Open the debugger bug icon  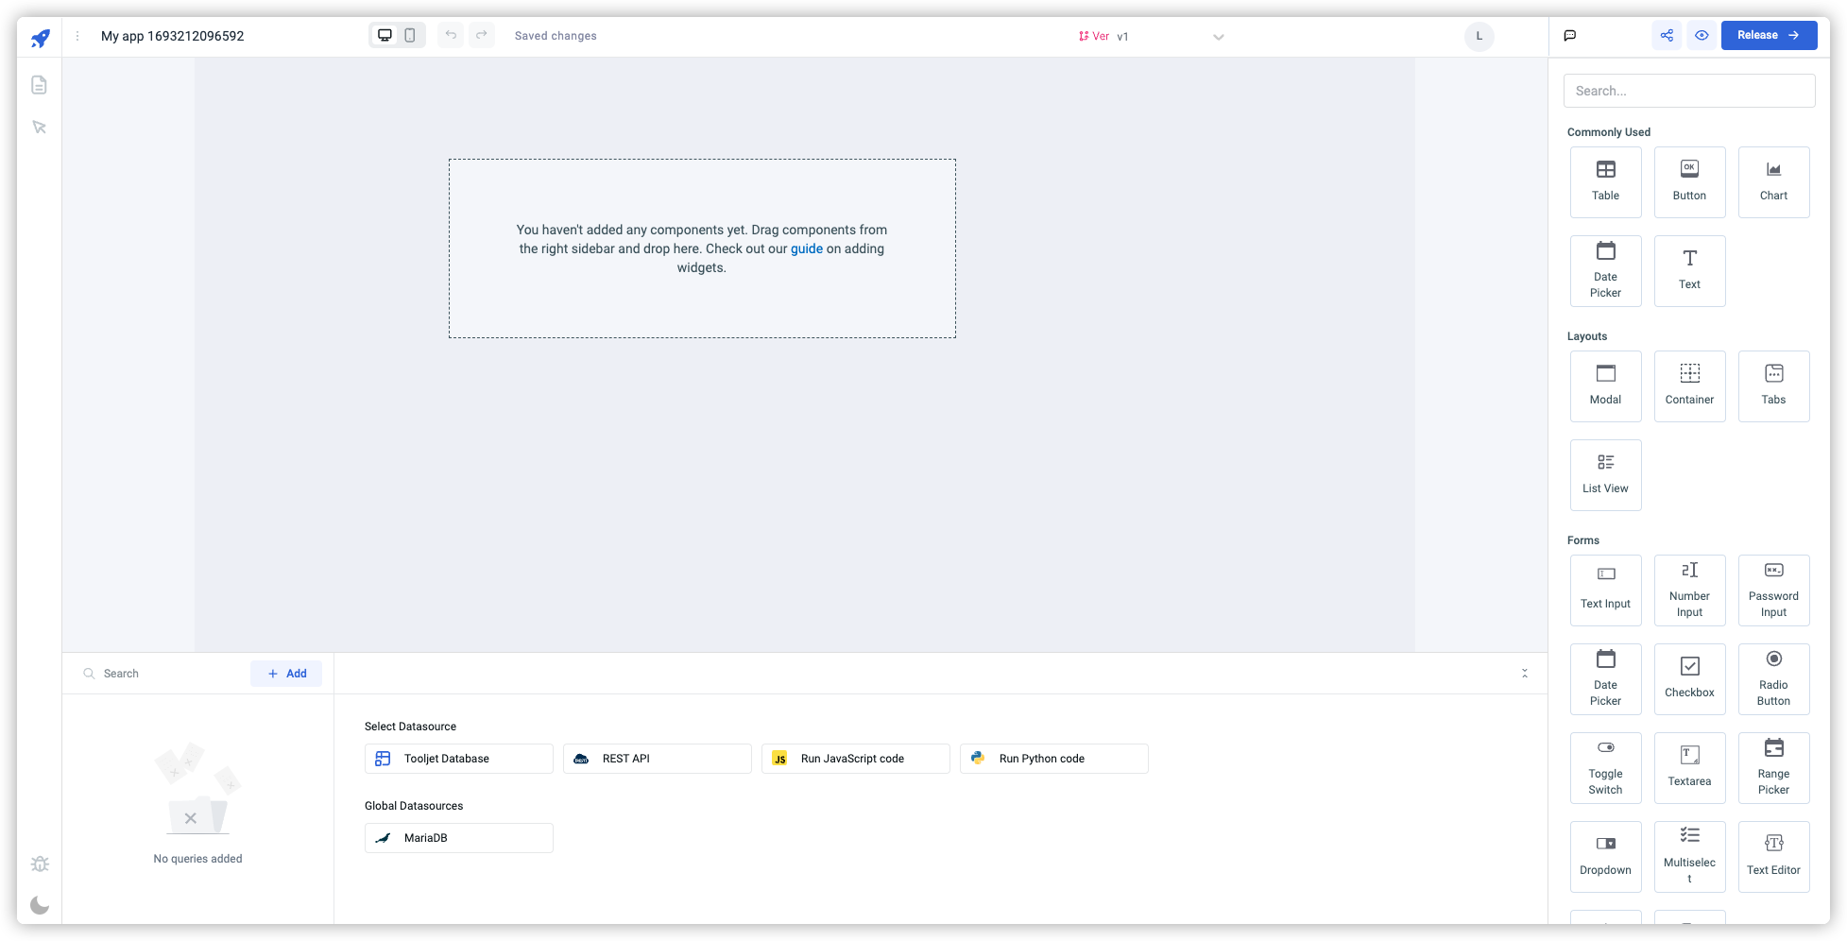[x=40, y=864]
